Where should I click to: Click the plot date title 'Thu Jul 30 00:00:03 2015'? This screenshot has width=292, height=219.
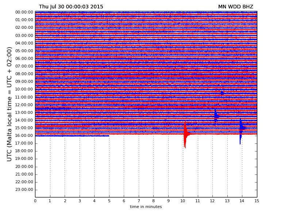[71, 7]
